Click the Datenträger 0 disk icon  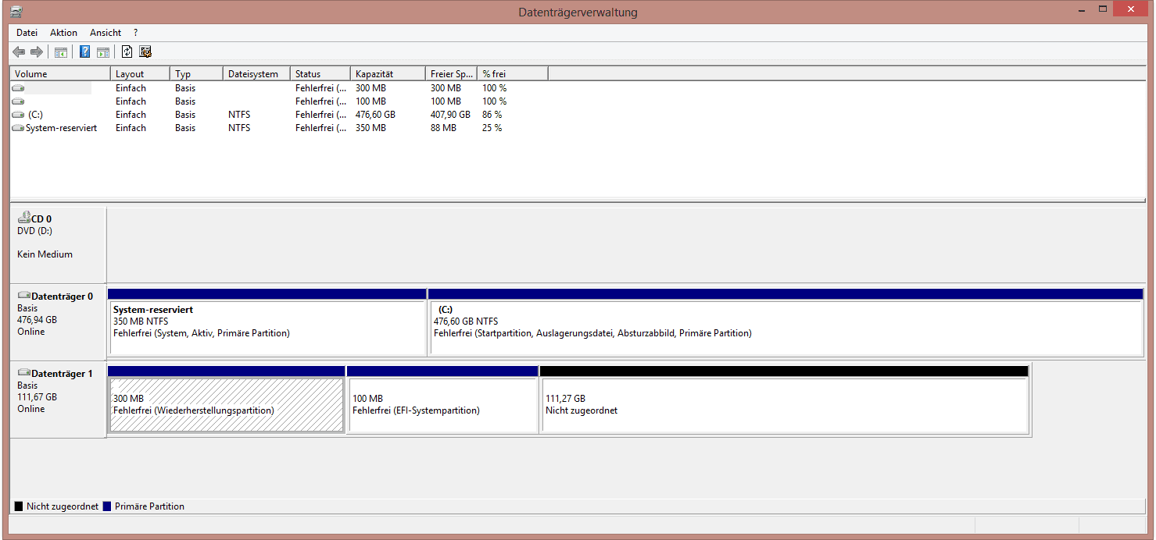[x=23, y=297]
